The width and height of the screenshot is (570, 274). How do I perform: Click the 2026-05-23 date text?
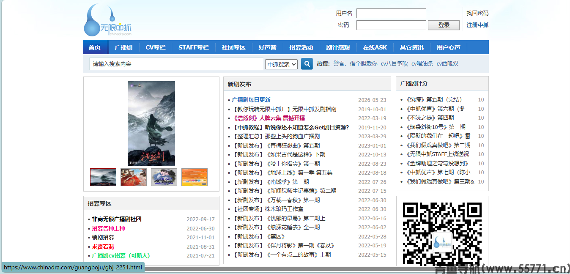[x=372, y=100]
